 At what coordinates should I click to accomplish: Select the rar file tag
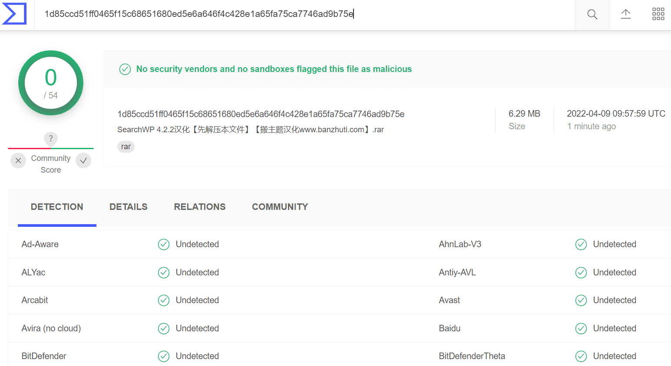point(126,147)
